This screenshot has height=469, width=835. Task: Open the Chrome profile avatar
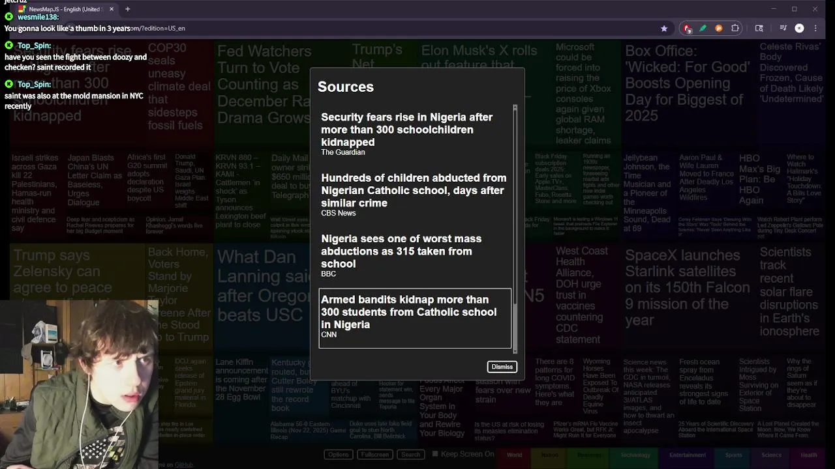click(799, 28)
